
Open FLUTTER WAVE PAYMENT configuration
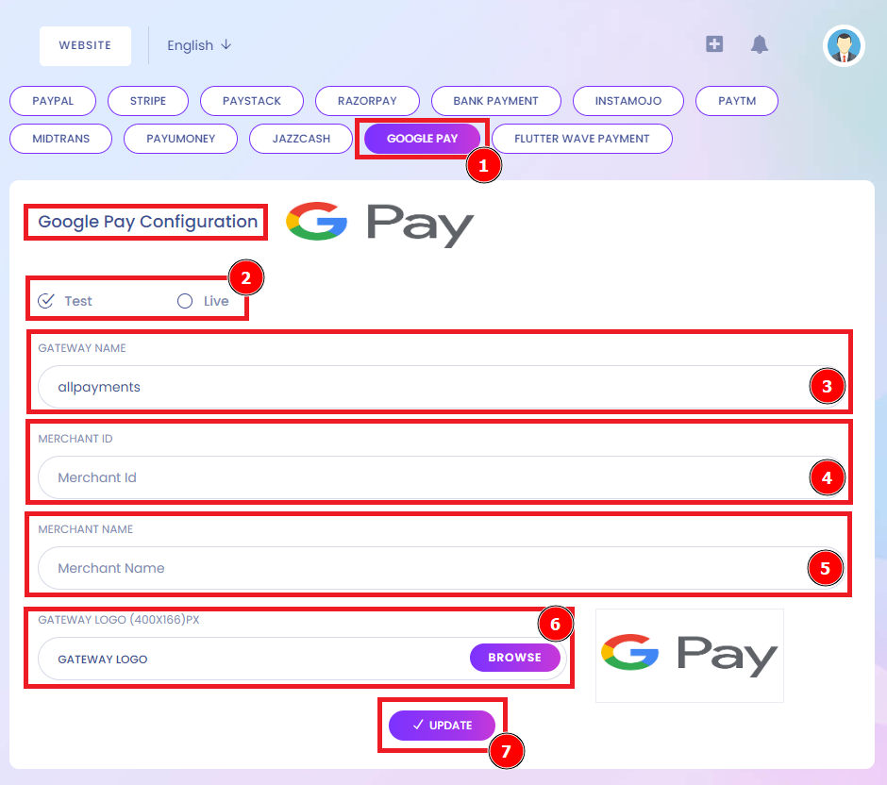coord(581,139)
